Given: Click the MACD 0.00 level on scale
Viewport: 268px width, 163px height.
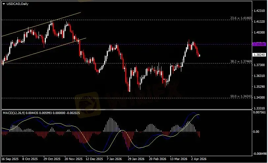Looking at the screenshot, I should pyautogui.click(x=255, y=132).
